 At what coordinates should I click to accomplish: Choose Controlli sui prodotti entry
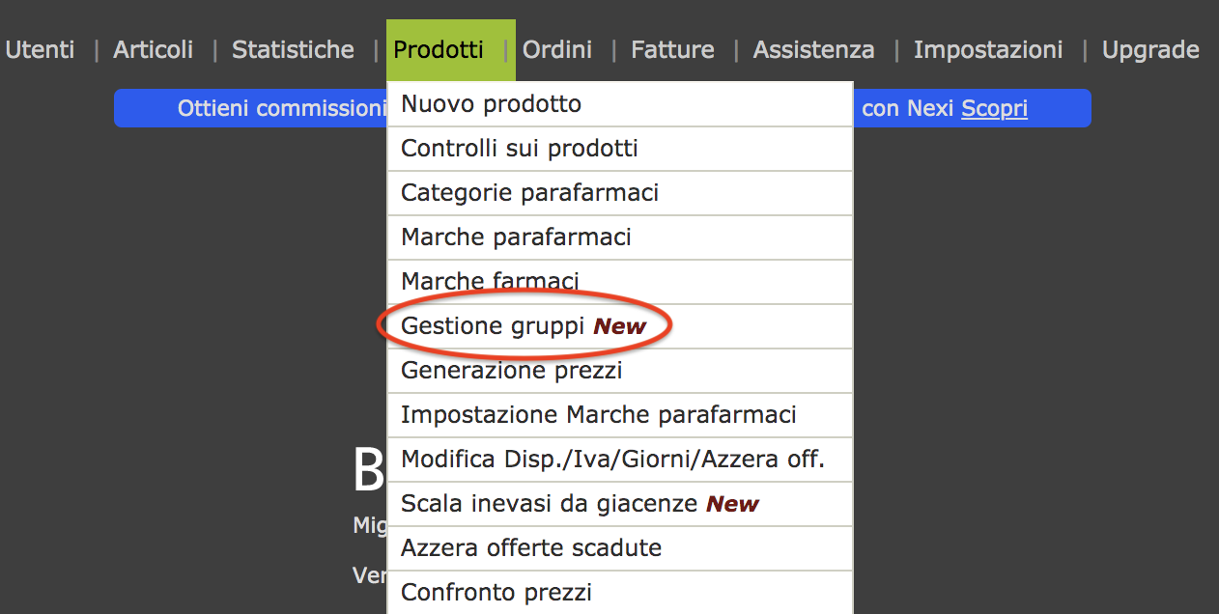519,148
